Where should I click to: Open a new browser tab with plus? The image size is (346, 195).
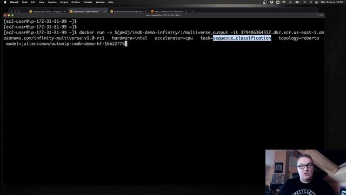click(193, 11)
